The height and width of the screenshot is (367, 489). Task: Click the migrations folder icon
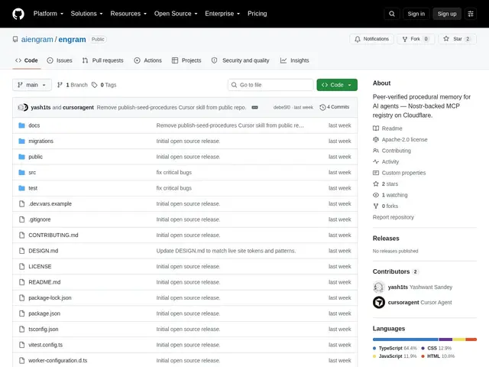pyautogui.click(x=21, y=141)
